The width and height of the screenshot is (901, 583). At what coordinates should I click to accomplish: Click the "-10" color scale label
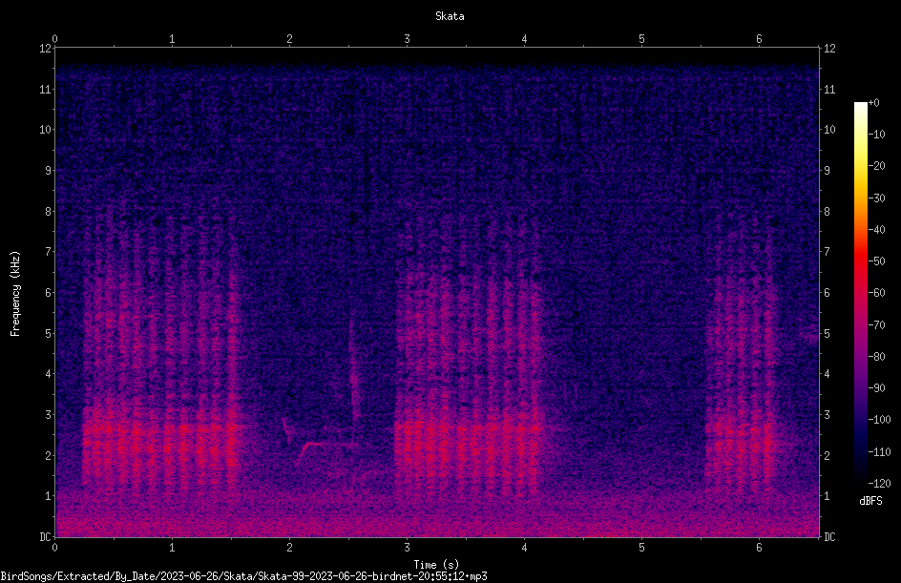click(876, 135)
